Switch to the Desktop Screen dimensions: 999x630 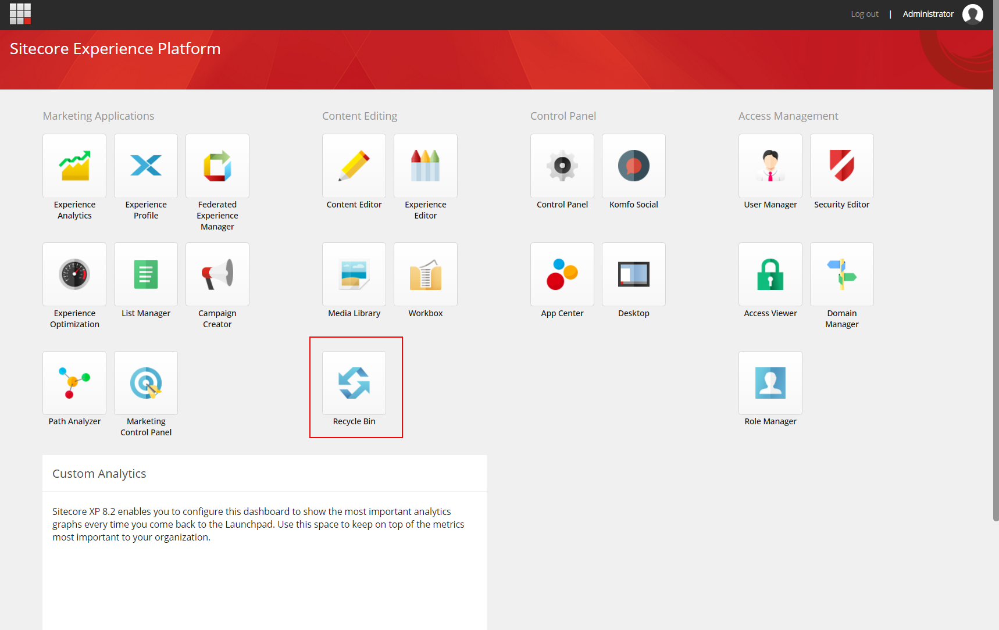(x=634, y=274)
